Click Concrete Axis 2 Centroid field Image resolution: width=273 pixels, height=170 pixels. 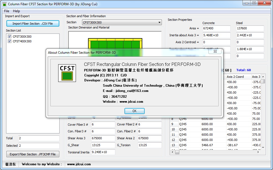(216, 42)
